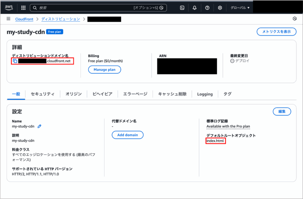The height and width of the screenshot is (199, 303).
Task: Click the clock icon right of breadcrumb
Action: pyautogui.click(x=294, y=19)
